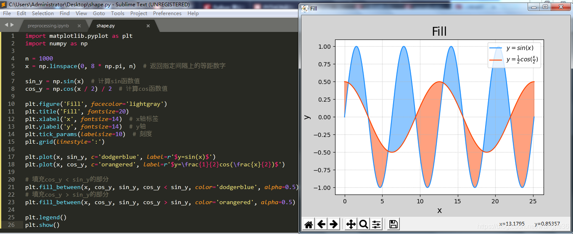This screenshot has height=234, width=573.
Task: Switch to preprocessing.ipynb tab
Action: pos(48,26)
